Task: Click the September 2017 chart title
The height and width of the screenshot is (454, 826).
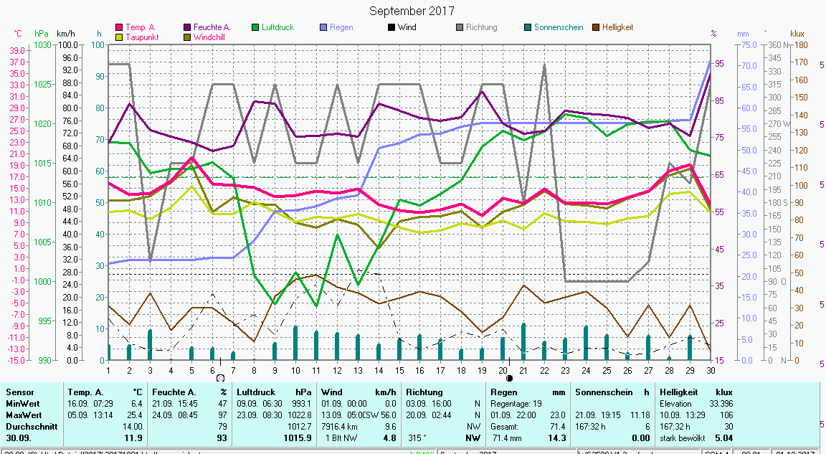Action: (x=412, y=11)
